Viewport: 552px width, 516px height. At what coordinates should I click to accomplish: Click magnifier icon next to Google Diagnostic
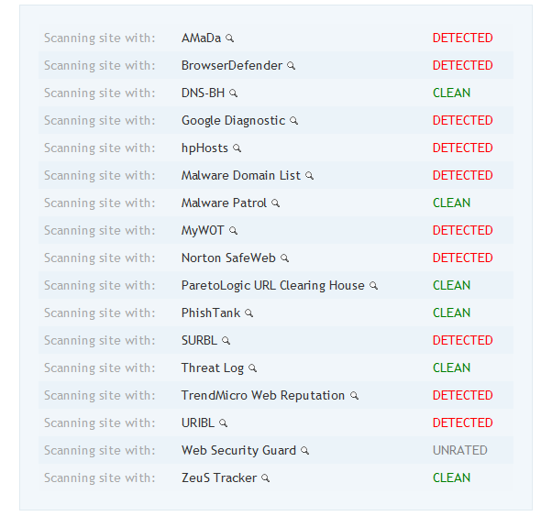point(294,121)
